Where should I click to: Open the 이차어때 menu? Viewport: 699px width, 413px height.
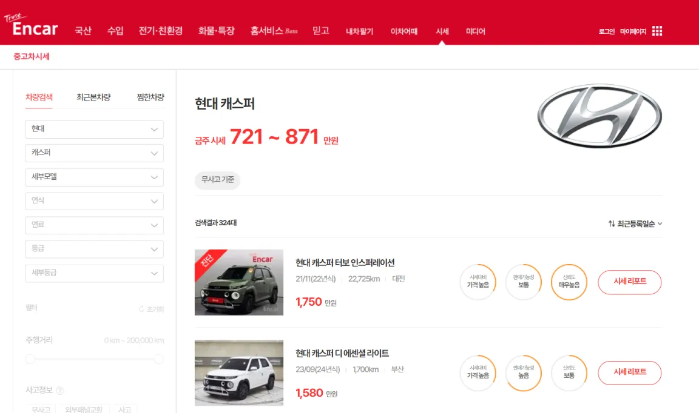pos(404,31)
